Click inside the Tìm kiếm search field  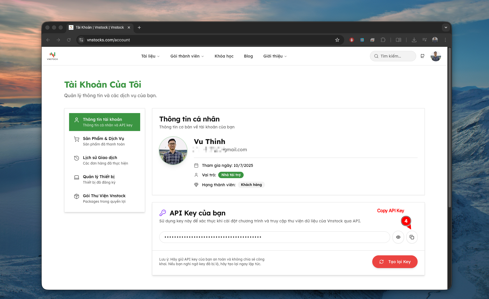[x=392, y=56]
